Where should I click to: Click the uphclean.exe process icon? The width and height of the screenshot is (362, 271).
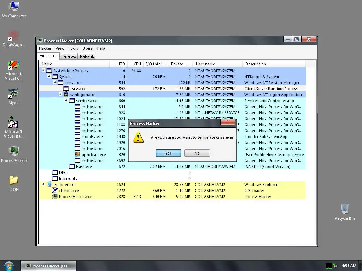(77, 155)
